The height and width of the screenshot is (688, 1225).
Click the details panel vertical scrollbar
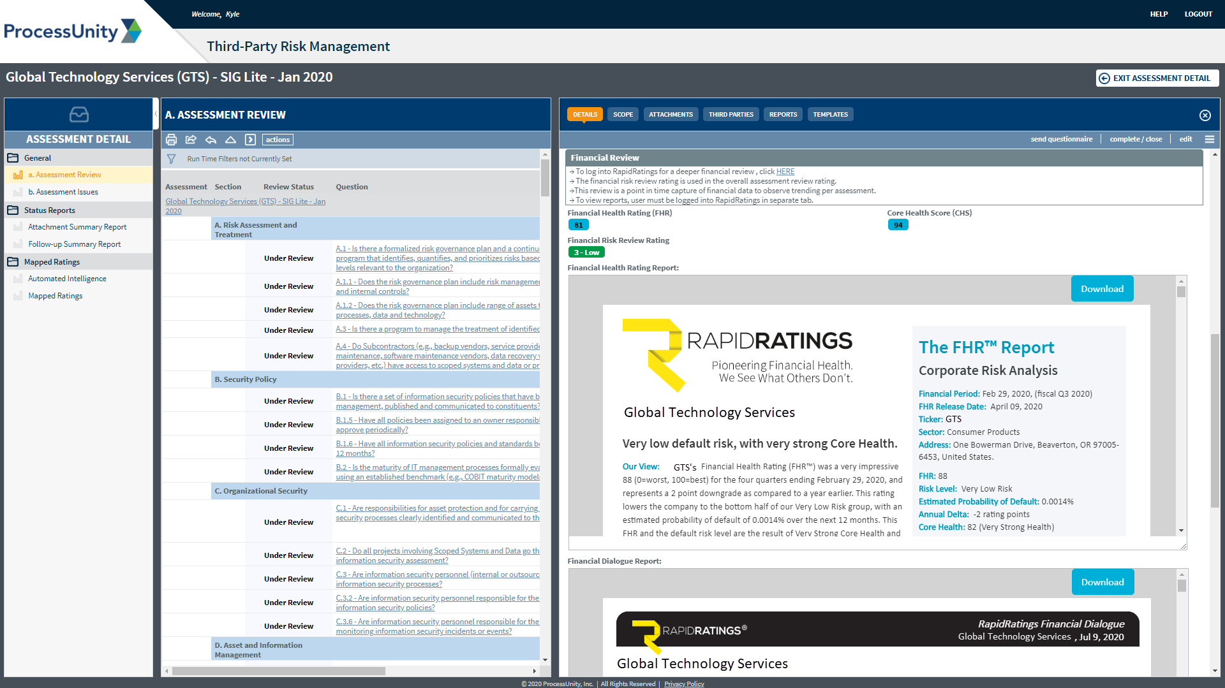pos(1215,421)
